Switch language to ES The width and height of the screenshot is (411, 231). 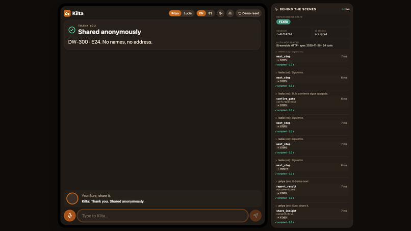(210, 13)
